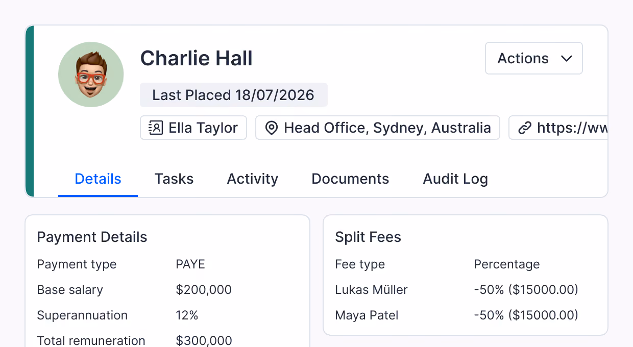This screenshot has width=633, height=347.
Task: Click the 12% superannuation value
Action: pos(187,315)
